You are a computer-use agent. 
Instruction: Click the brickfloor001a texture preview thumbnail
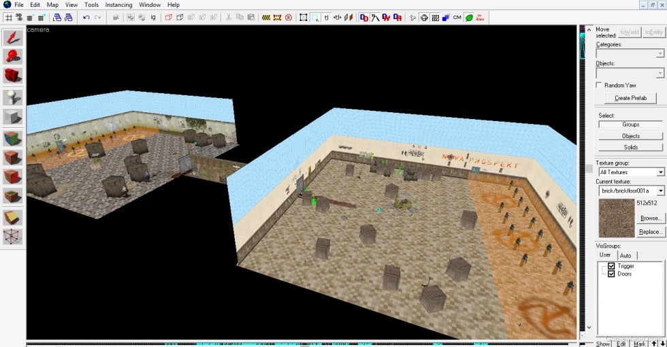click(617, 218)
